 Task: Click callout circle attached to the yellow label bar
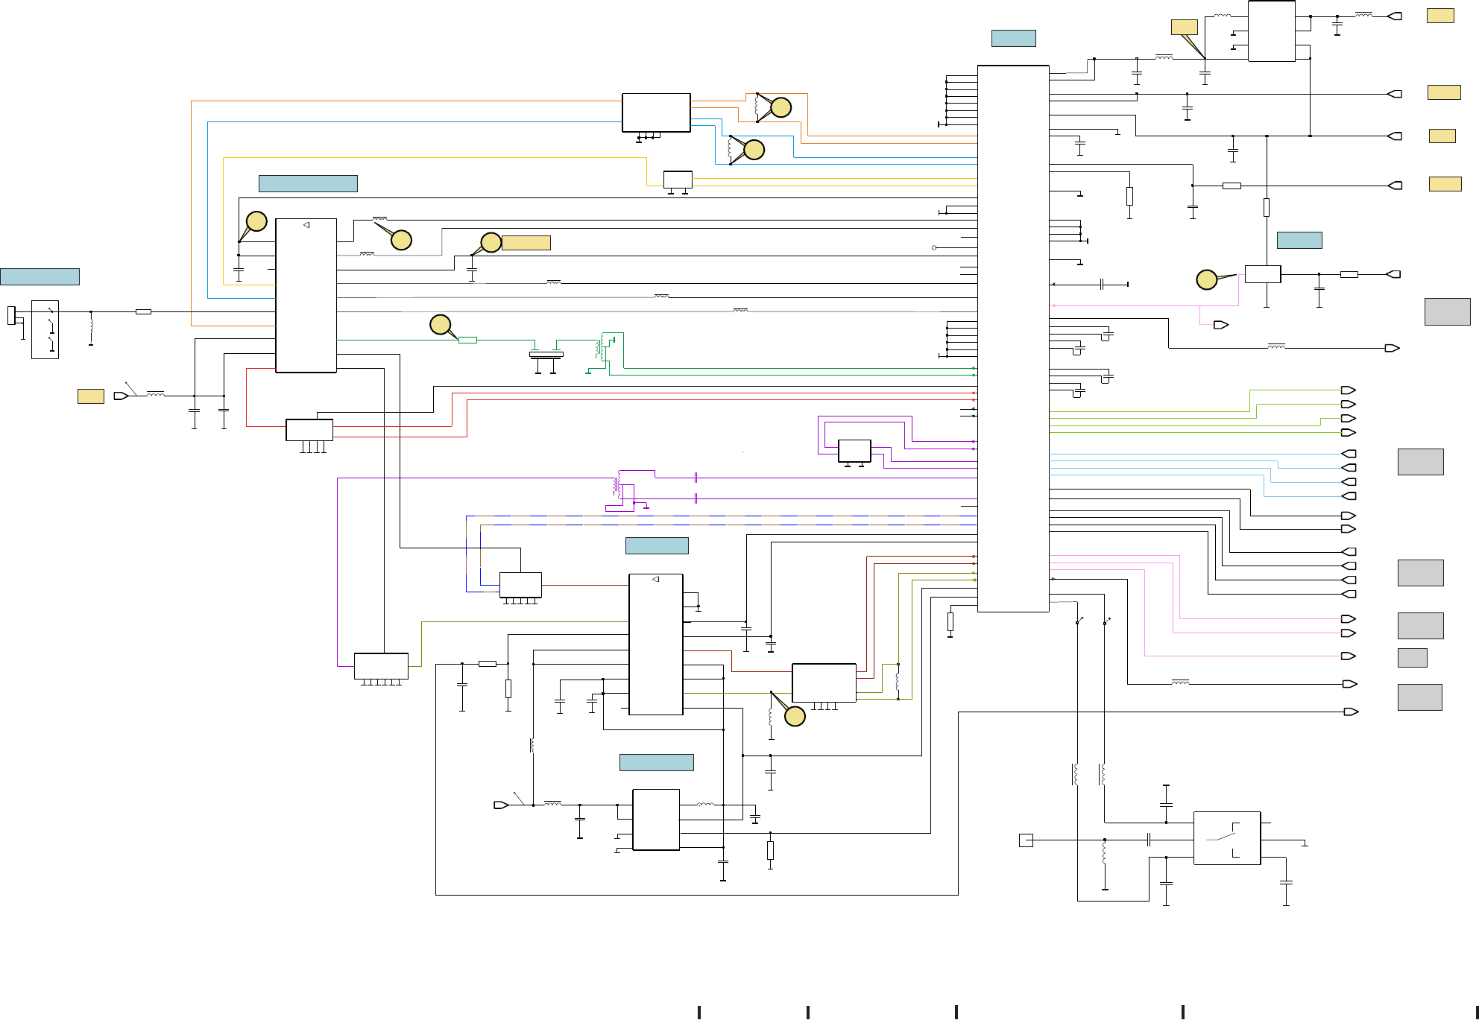(491, 242)
